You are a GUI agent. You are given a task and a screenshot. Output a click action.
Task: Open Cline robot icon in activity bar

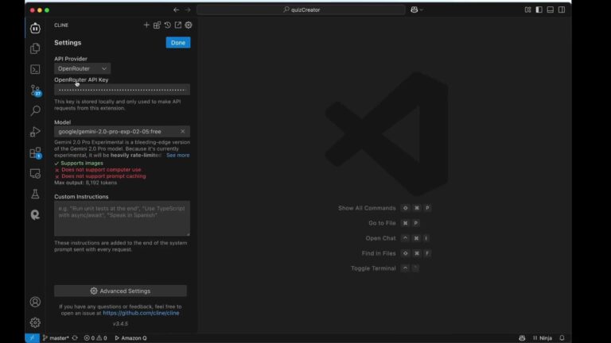35,28
